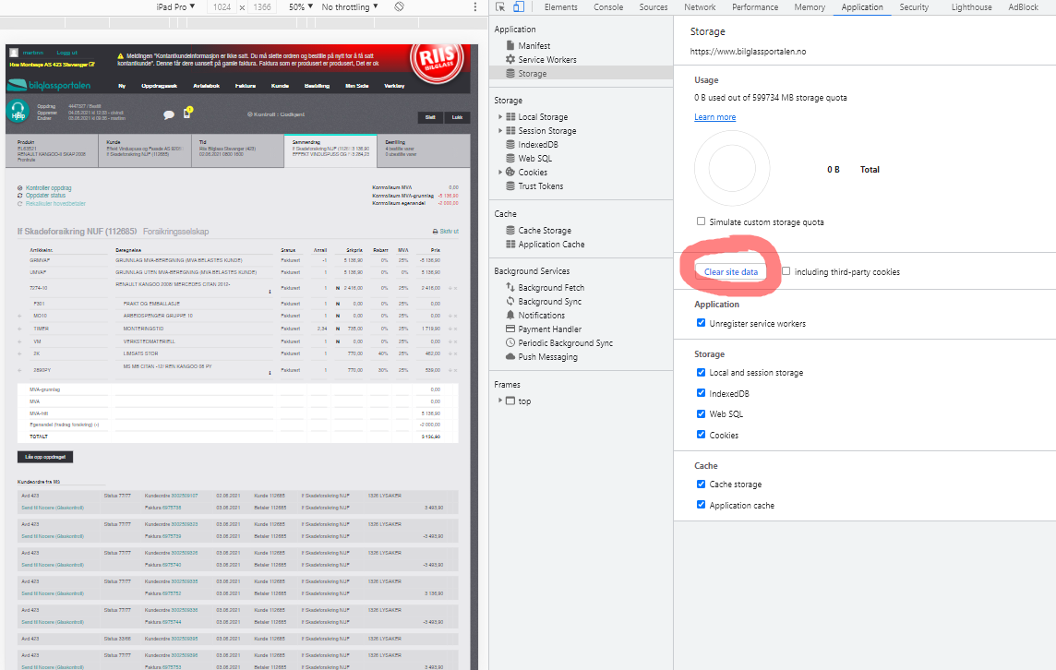Switch to the Elements tab
This screenshot has height=670, width=1056.
coord(561,6)
